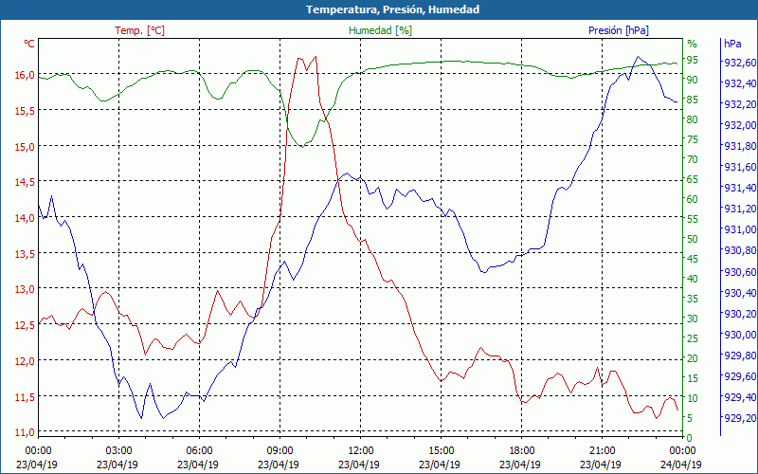Click the '930,40' pressure axis value
The image size is (758, 474).
click(x=740, y=293)
